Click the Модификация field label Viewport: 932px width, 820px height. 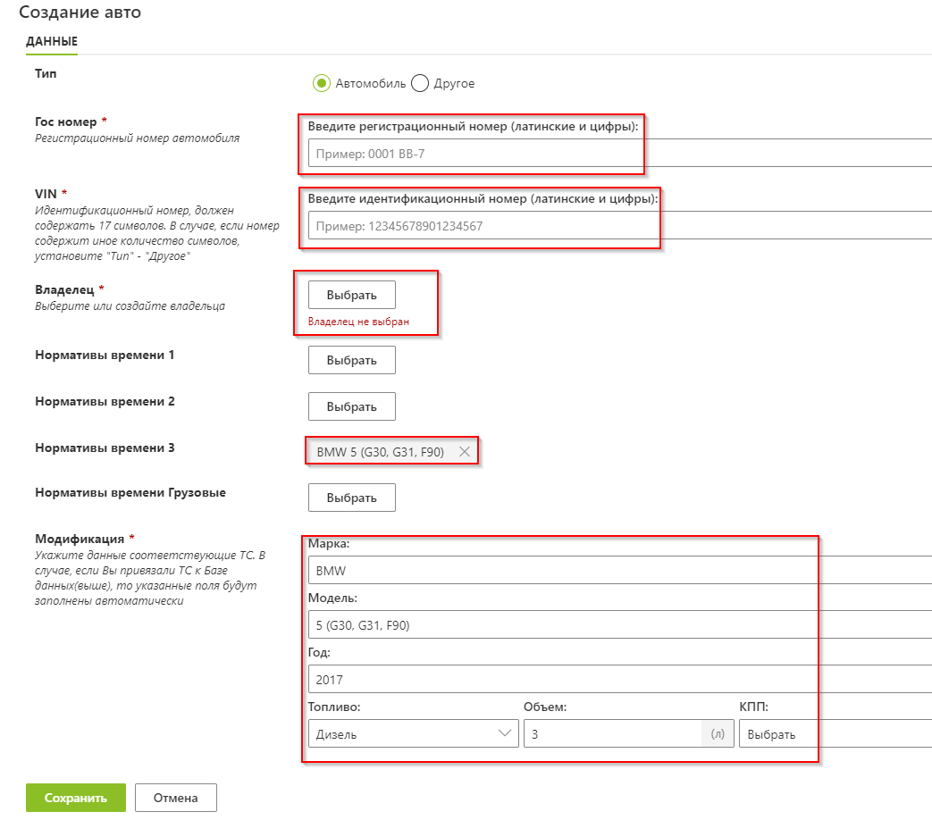click(x=80, y=539)
